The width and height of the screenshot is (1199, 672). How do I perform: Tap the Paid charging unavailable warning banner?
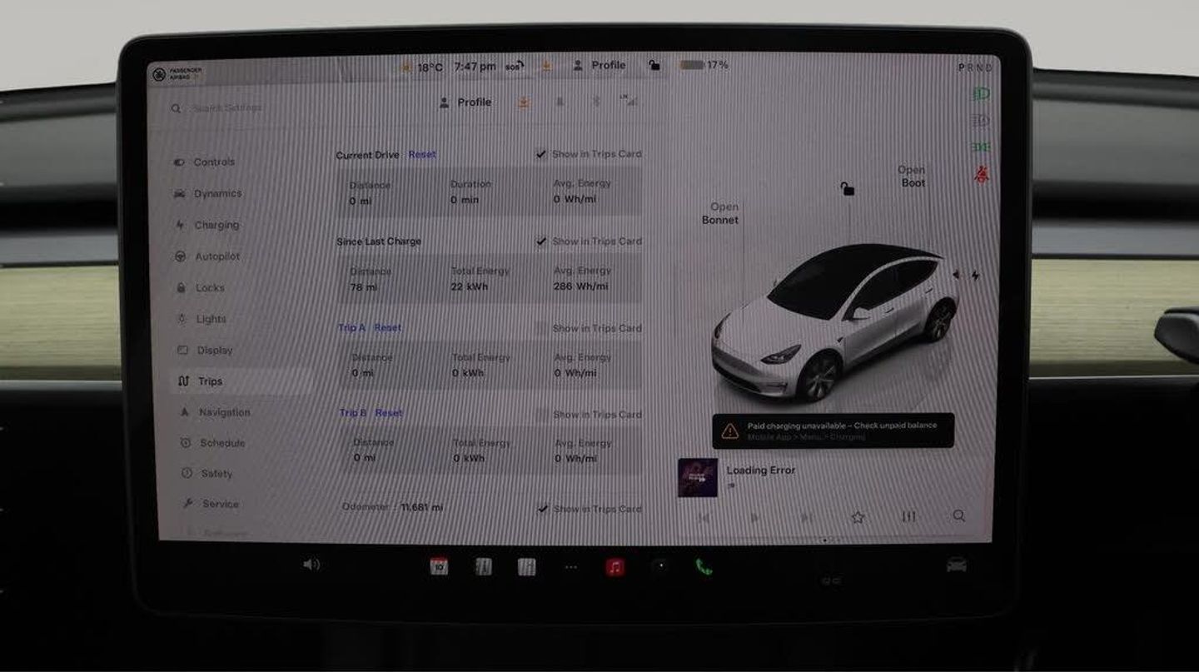[833, 431]
